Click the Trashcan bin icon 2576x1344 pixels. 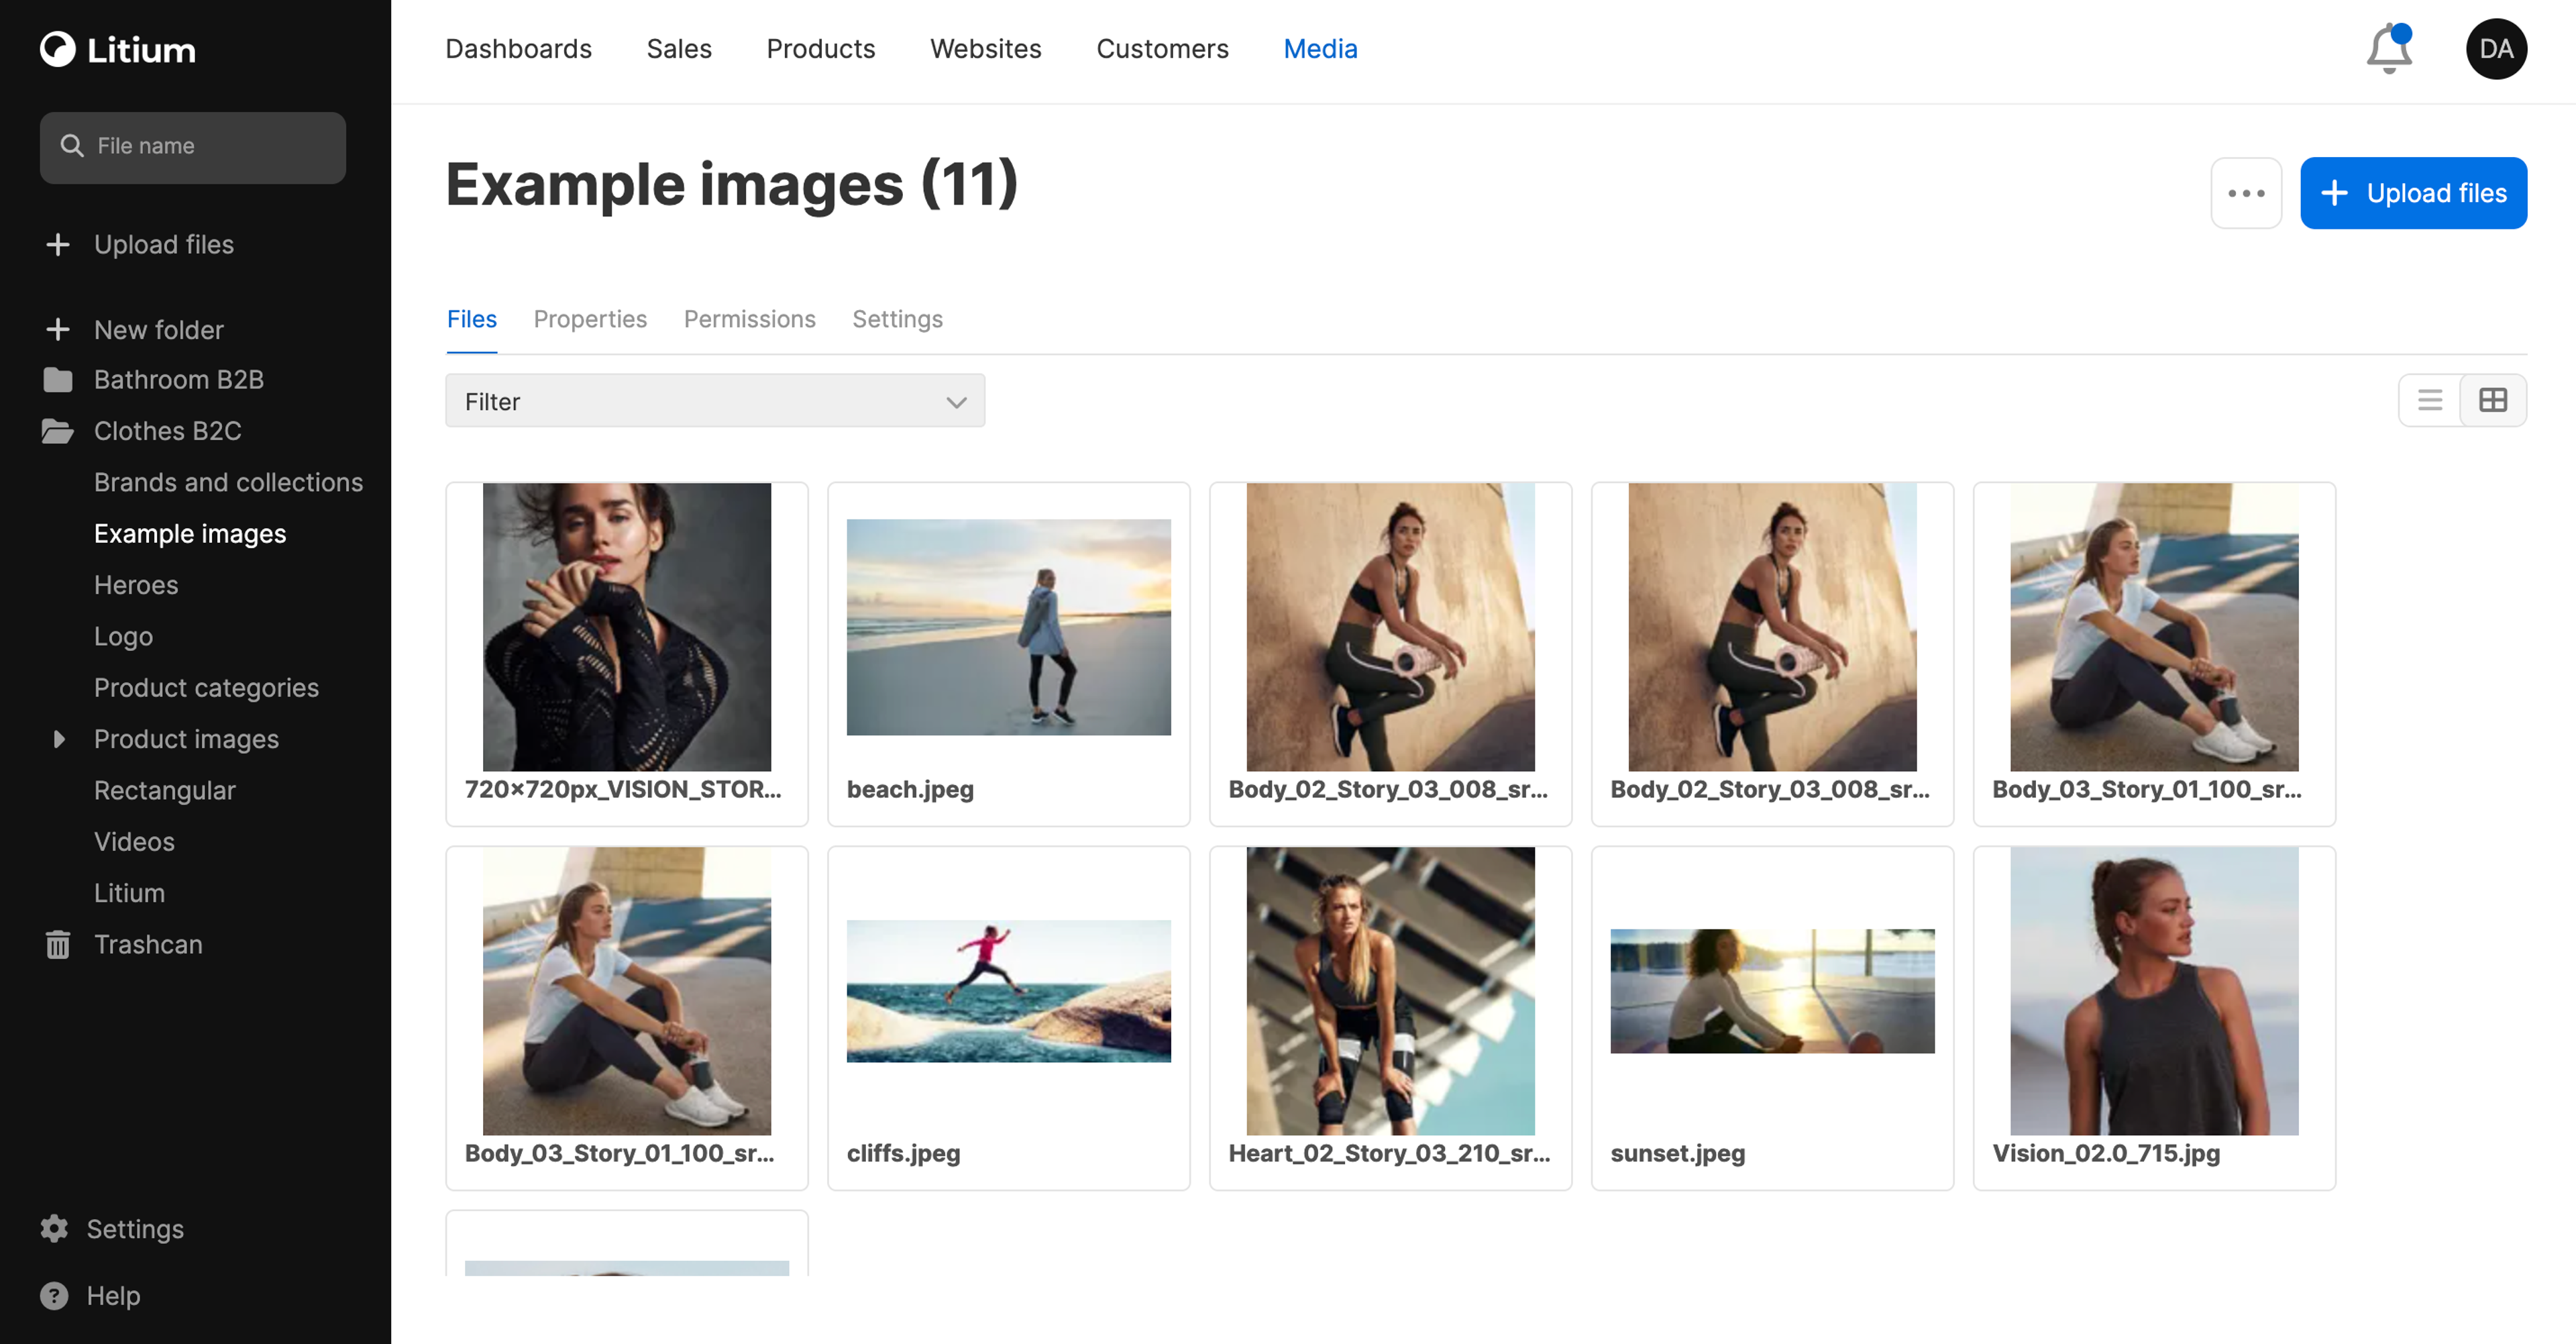[58, 944]
